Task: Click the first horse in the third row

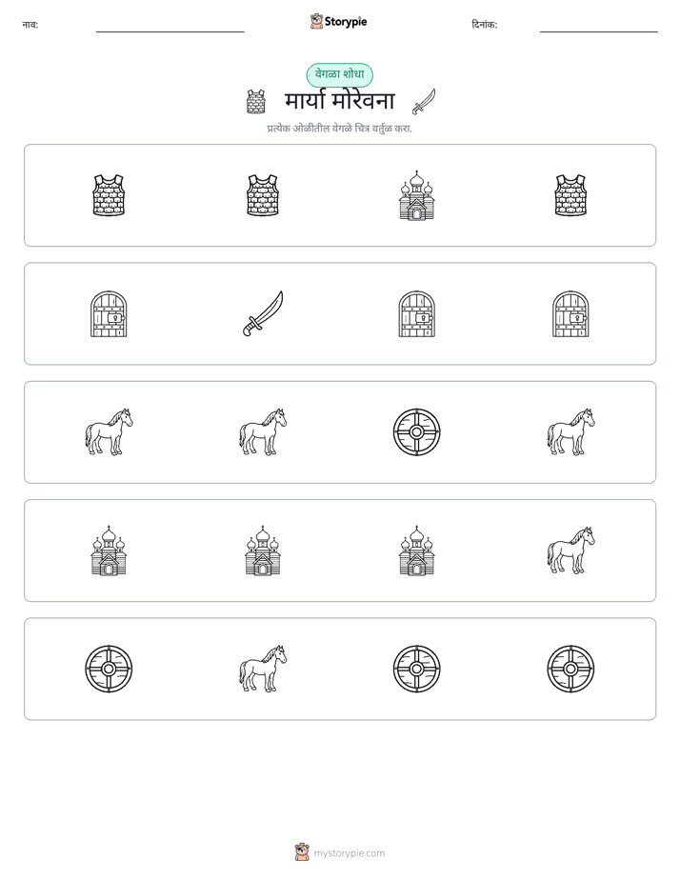Action: tap(109, 431)
